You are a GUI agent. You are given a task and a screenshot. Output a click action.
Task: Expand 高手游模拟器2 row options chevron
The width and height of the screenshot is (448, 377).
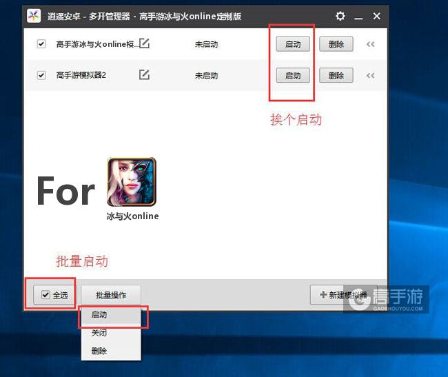click(x=370, y=76)
